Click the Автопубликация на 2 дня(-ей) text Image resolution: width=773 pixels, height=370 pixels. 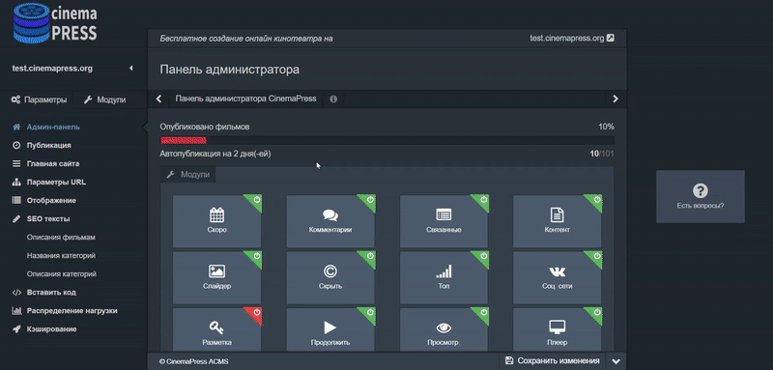point(215,154)
